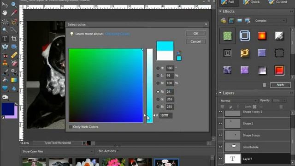295x166 pixels.
Task: Open the layer Opacity dropdown
Action: tap(284, 101)
